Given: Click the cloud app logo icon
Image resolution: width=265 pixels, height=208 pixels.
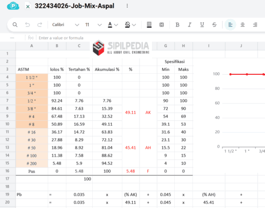Looking at the screenshot, I should click(13, 6).
